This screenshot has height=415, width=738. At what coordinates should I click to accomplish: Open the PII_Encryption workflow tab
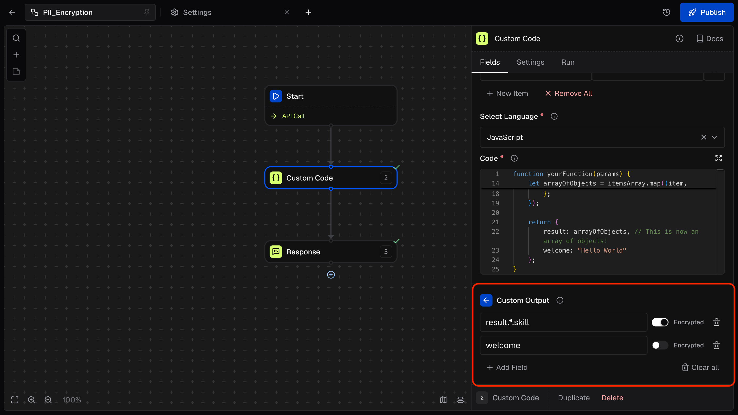coord(90,12)
